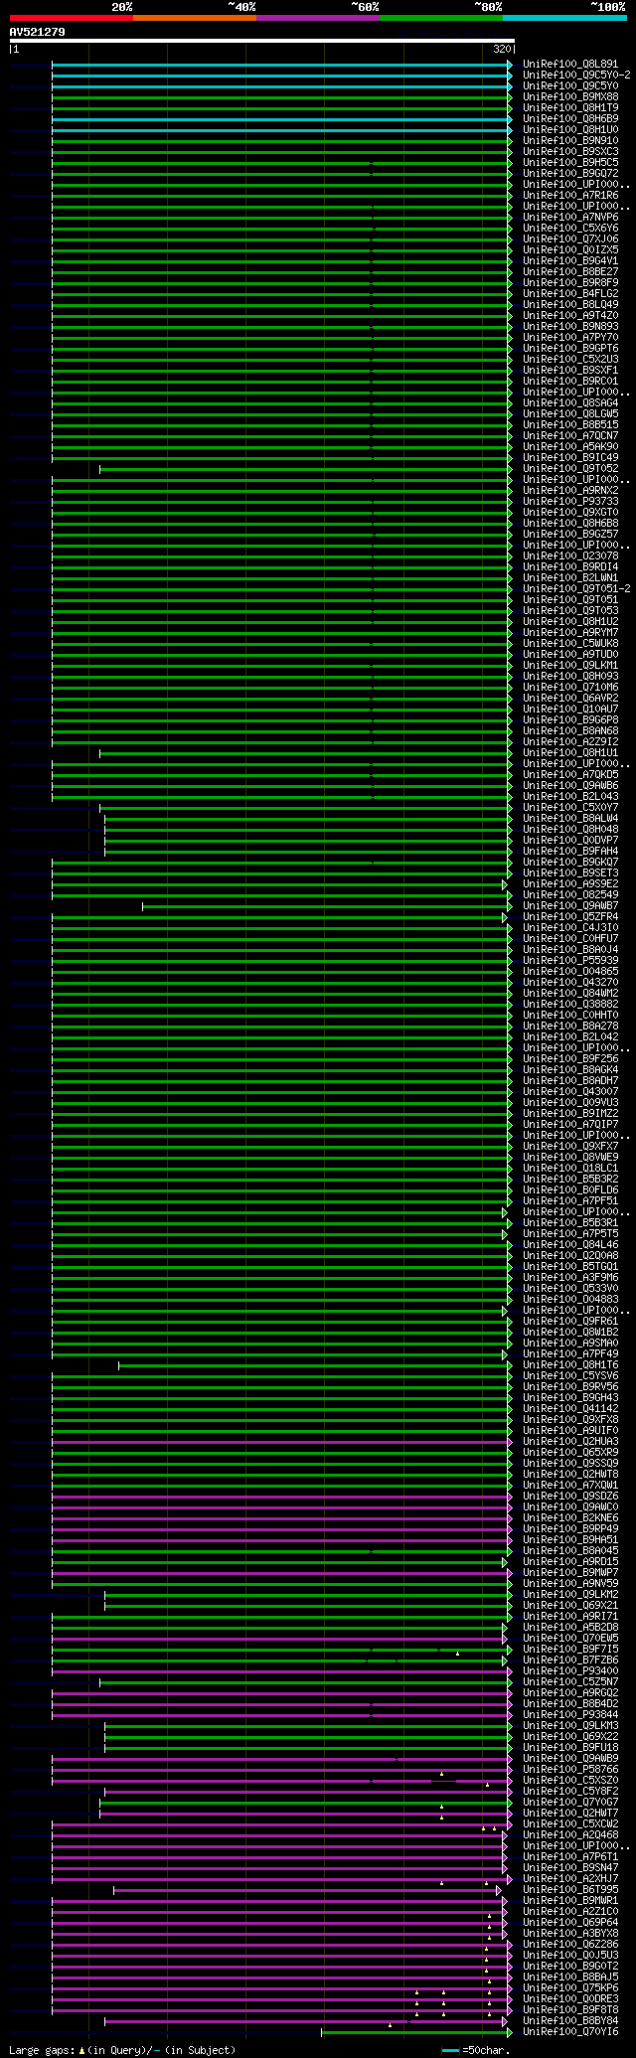Click UniRef100_A2Z9I2 label
The width and height of the screenshot is (636, 2058).
click(570, 742)
